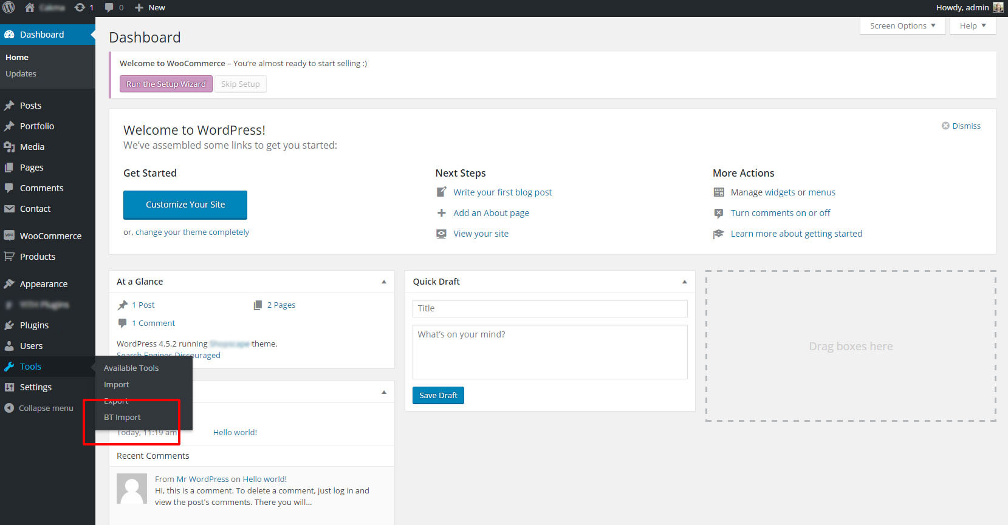Focus the What's on your mind text area
Screen dimensions: 1008x525
(550, 352)
